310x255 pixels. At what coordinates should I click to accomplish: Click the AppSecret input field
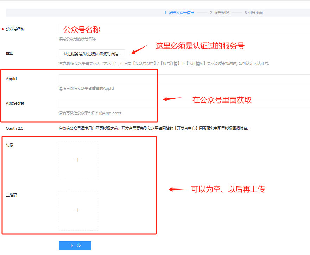[184, 104]
